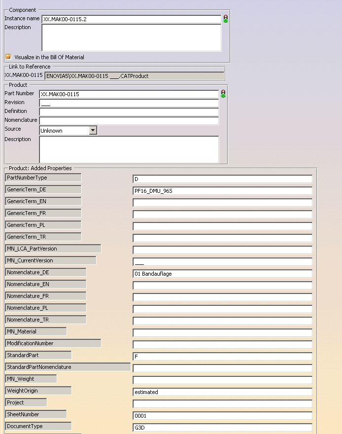The height and width of the screenshot is (434, 342).
Task: Select the GenericTerm_TR property label
Action: (43, 237)
